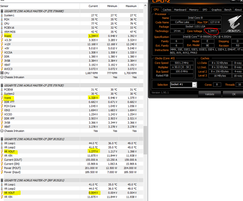
Task: Click the voltage bolt icon next to VCCSA
Action: pyautogui.click(x=2, y=52)
